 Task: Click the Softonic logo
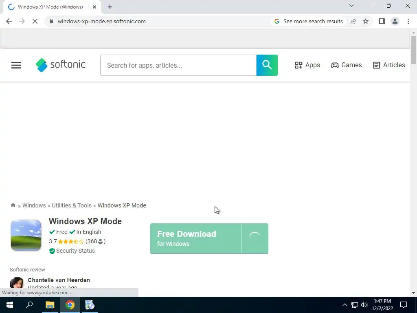click(x=61, y=65)
